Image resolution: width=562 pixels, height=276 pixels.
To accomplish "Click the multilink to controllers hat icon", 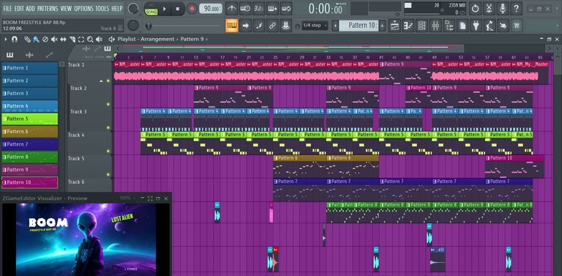I will click(286, 26).
